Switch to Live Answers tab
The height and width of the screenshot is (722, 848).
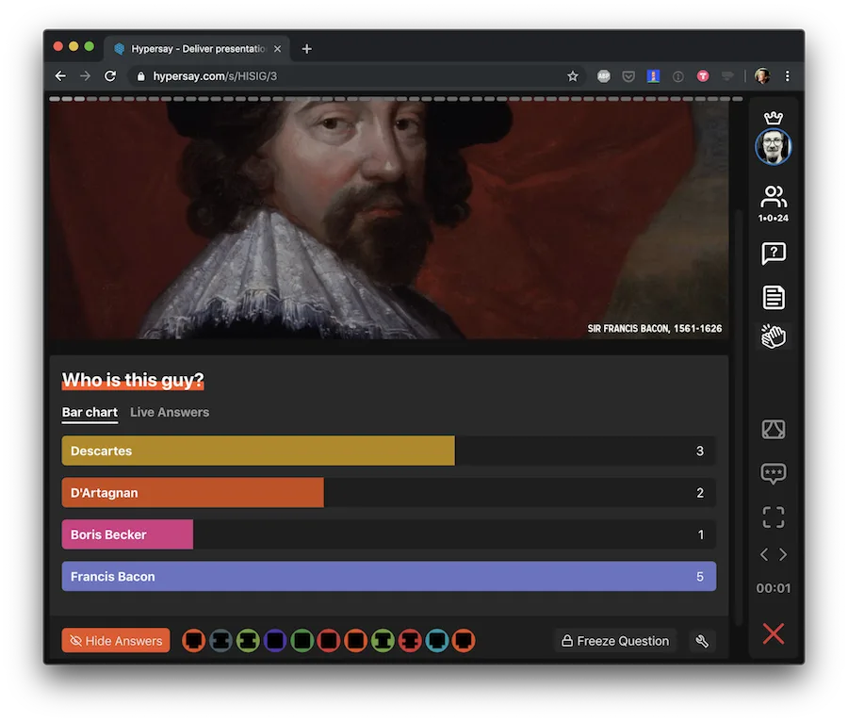tap(170, 413)
